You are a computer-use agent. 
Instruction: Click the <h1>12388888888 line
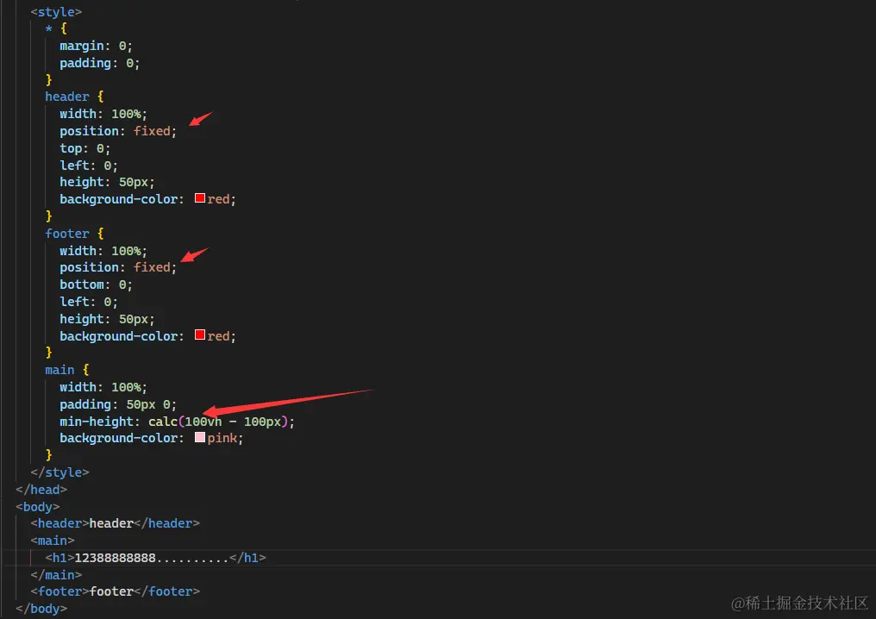pyautogui.click(x=155, y=558)
